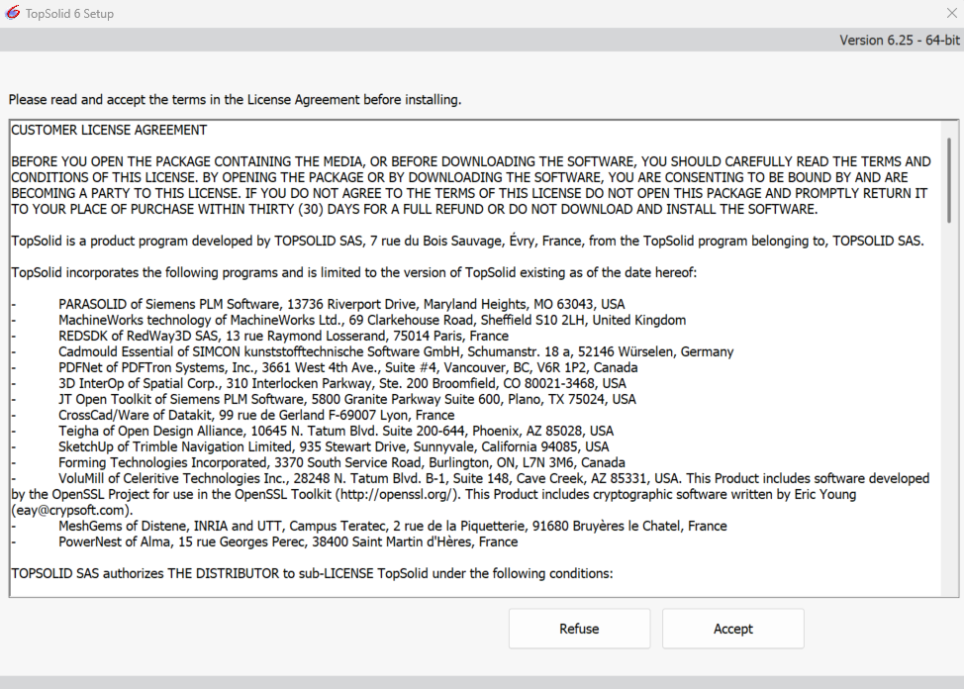Screen dimensions: 964x689
Task: Click the 'JT Open Toolkit' line
Action: coord(347,399)
